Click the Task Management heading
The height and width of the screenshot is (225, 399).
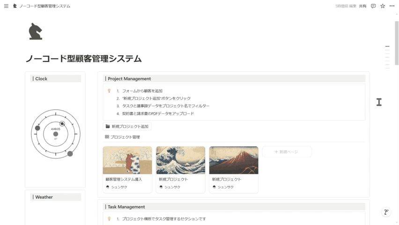click(126, 207)
